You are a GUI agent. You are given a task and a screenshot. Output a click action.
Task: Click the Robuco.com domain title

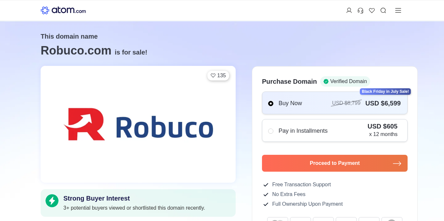(x=76, y=51)
